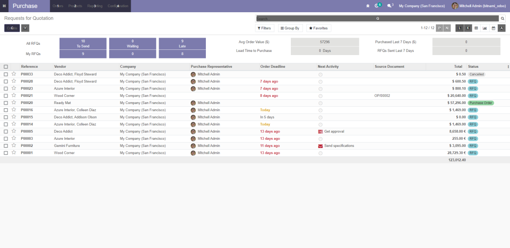The width and height of the screenshot is (510, 248).
Task: Click the Create button
Action: [12, 28]
